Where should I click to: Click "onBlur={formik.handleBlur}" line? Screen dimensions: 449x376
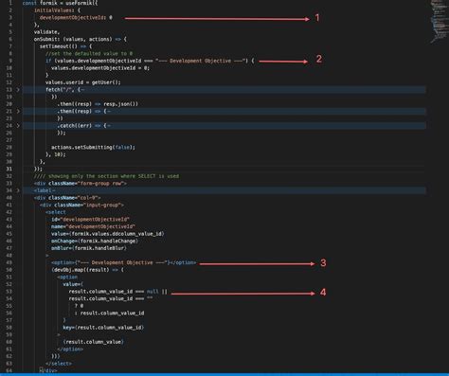[89, 248]
